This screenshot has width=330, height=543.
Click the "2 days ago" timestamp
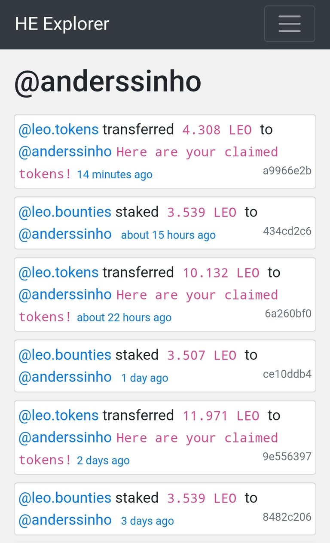point(103,461)
